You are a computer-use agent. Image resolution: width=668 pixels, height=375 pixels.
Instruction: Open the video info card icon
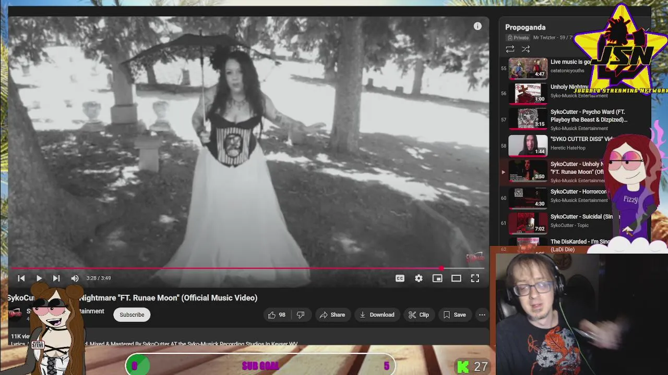pos(478,26)
